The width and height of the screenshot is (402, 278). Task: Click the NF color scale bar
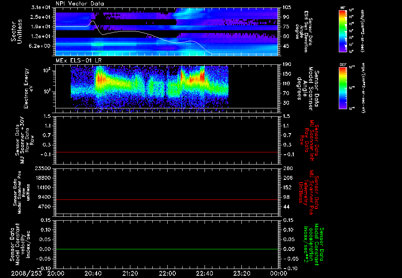point(343,31)
